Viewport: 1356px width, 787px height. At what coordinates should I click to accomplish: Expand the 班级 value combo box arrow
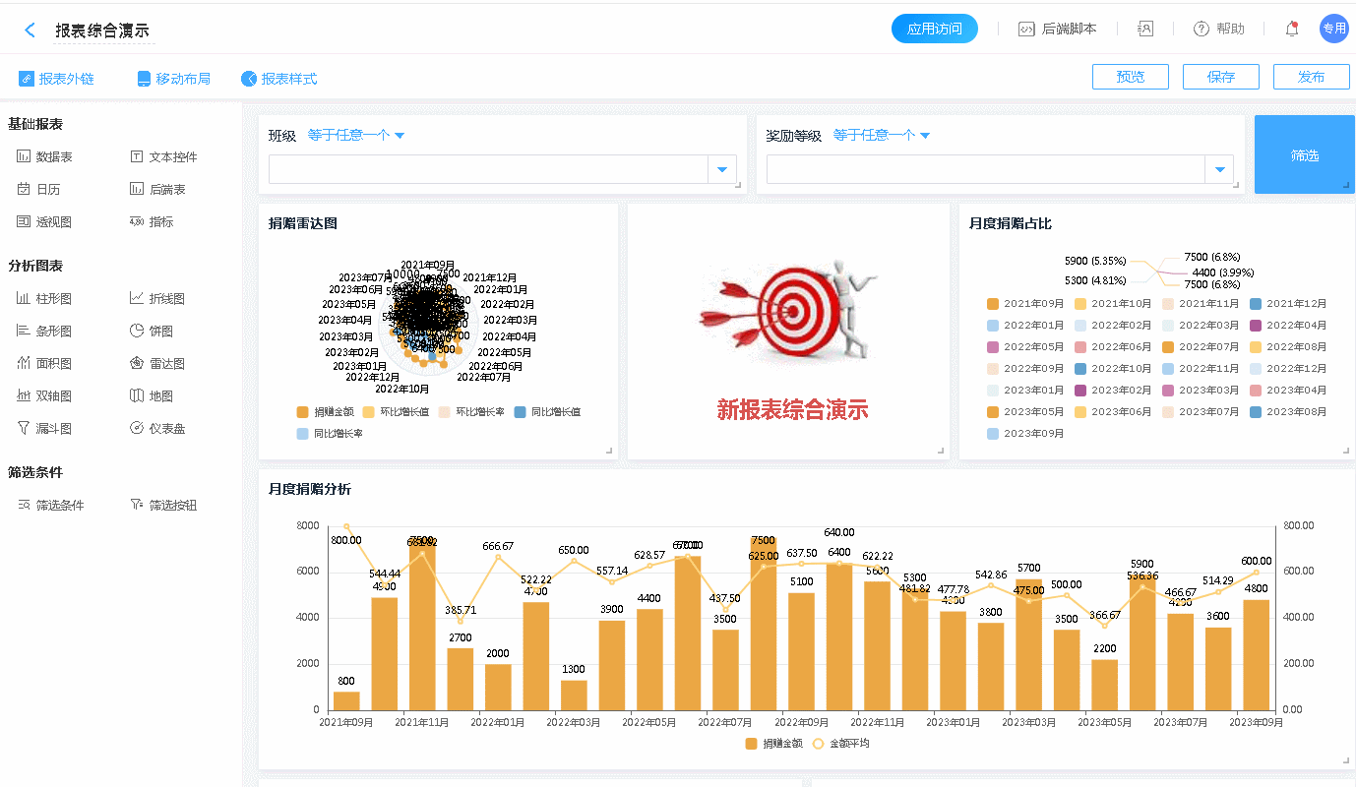722,170
